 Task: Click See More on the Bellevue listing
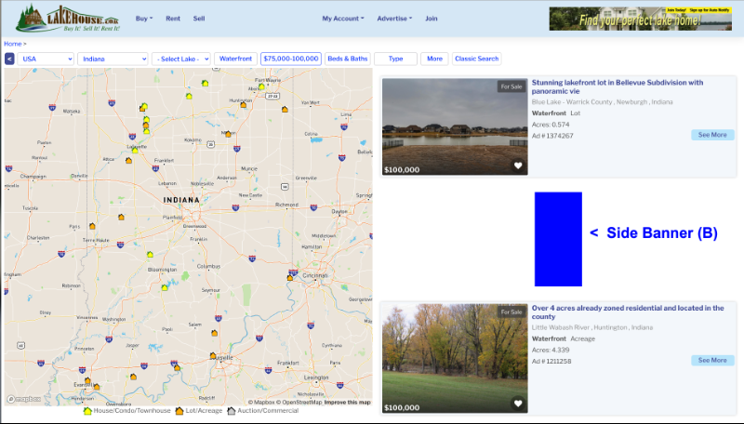(x=712, y=135)
